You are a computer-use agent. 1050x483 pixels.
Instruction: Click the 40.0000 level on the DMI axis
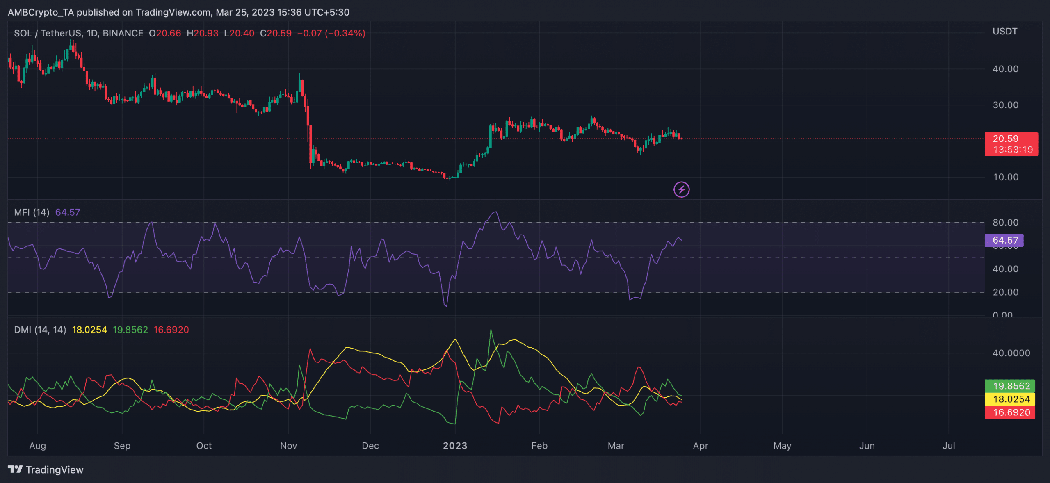click(1011, 353)
